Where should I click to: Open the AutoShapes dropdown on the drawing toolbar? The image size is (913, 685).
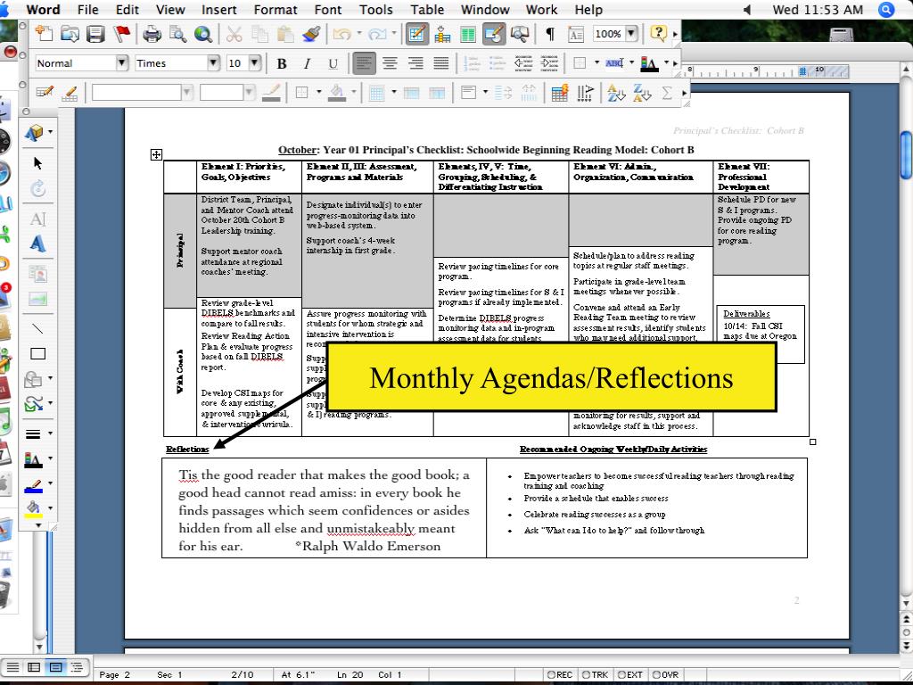pyautogui.click(x=38, y=379)
